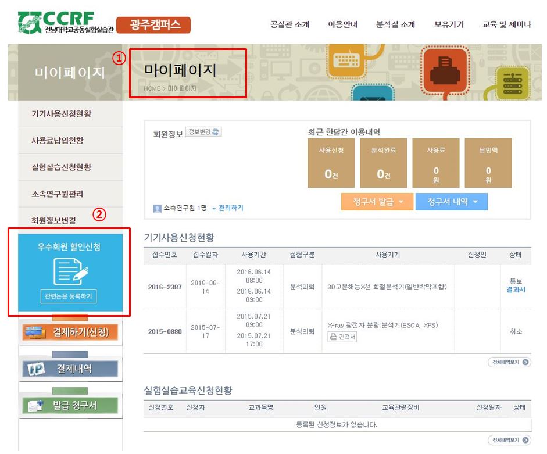Expand the 청구서 내역 dropdown

(x=452, y=202)
